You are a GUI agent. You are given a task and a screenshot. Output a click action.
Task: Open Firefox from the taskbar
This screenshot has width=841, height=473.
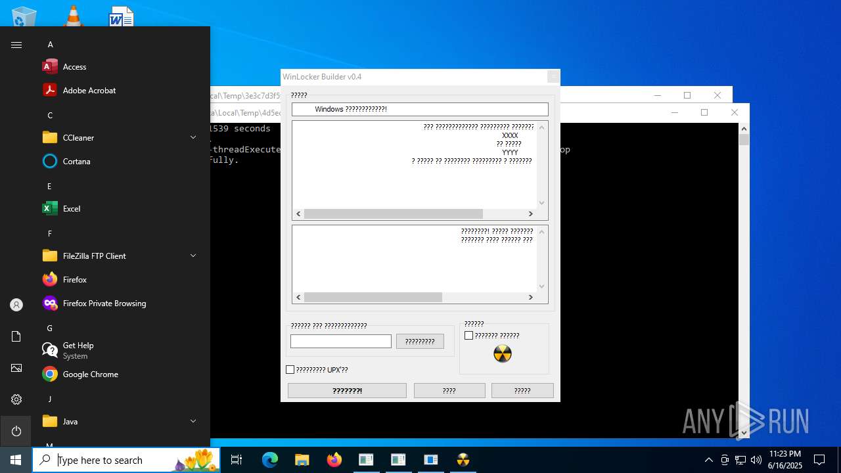point(334,460)
